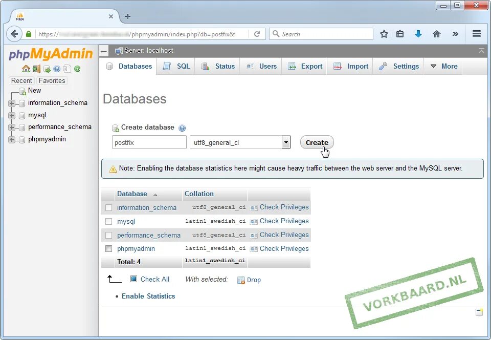Click the log out door icon
Image resolution: width=491 pixels, height=340 pixels.
click(37, 69)
